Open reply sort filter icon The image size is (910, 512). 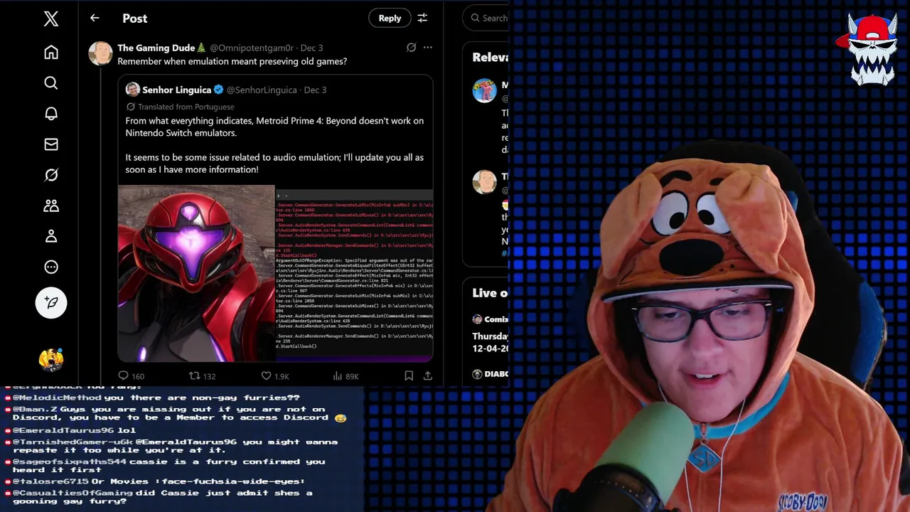[422, 18]
